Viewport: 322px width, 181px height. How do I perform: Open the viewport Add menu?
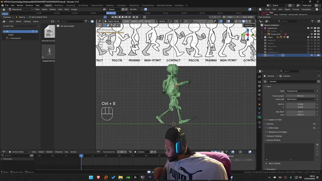point(141,21)
